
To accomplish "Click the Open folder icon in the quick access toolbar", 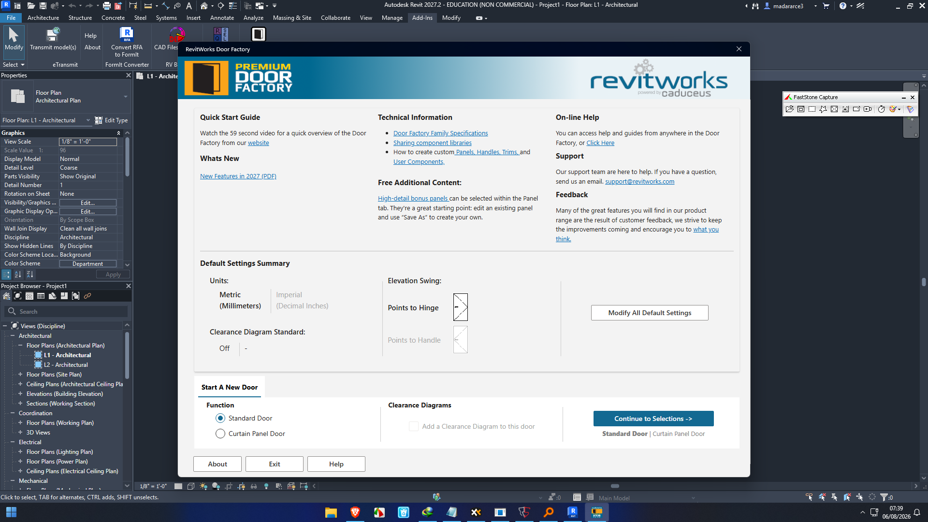I will (31, 6).
